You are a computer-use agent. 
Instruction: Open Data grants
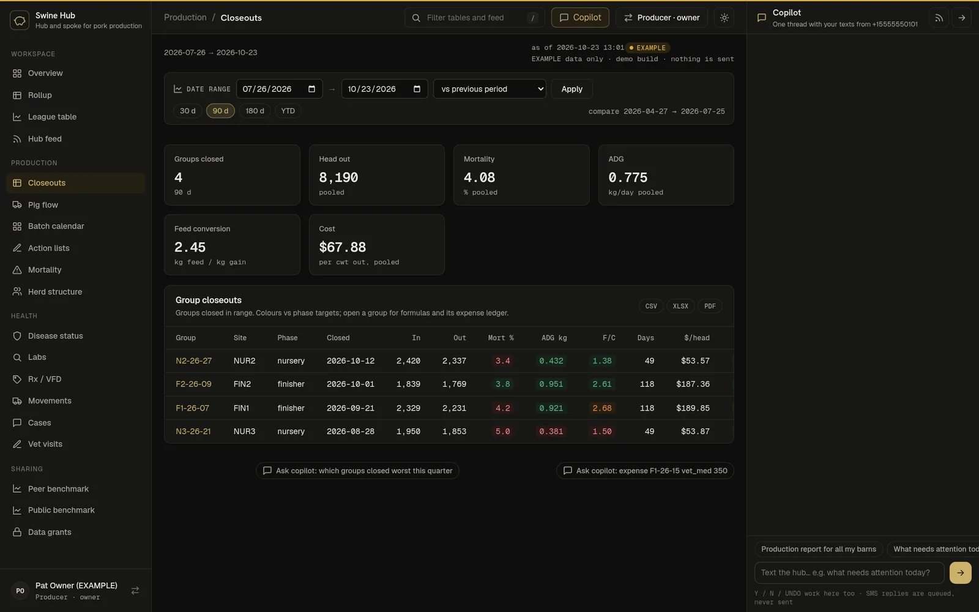click(76, 532)
